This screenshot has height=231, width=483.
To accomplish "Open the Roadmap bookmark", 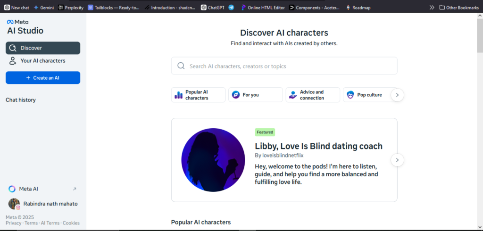I will 358,8.
